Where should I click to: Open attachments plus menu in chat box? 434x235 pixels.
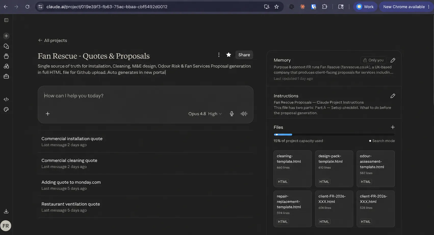tap(48, 114)
